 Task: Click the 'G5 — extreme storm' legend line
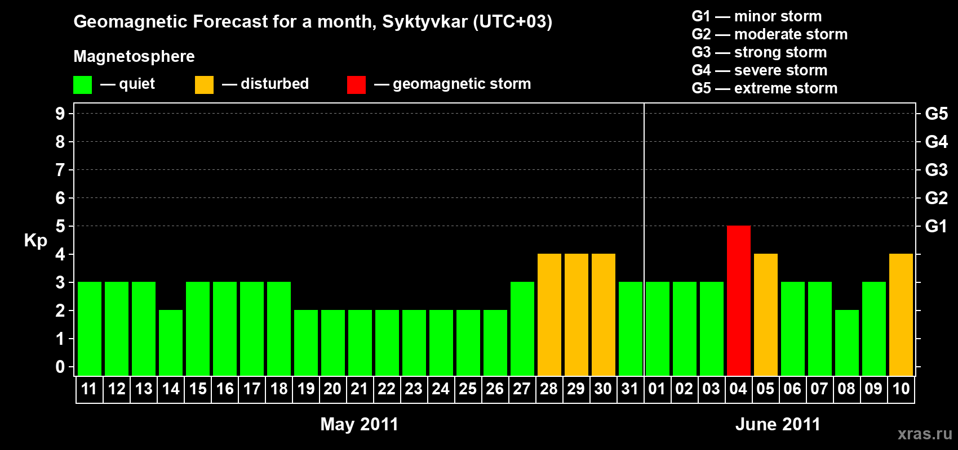tap(765, 88)
